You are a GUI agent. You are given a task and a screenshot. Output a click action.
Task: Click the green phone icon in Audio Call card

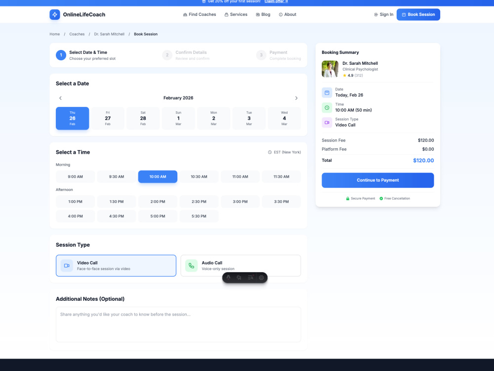click(191, 266)
